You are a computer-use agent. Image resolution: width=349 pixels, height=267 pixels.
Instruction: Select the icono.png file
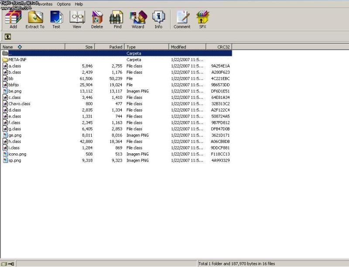click(17, 154)
